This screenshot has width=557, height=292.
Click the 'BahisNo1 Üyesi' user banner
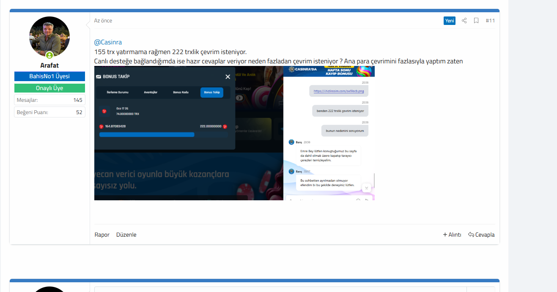coord(49,76)
